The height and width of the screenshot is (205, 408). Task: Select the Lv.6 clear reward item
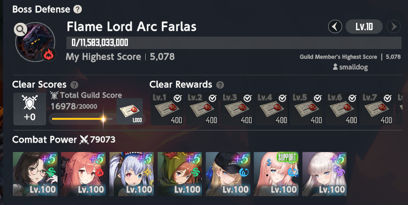(342, 109)
